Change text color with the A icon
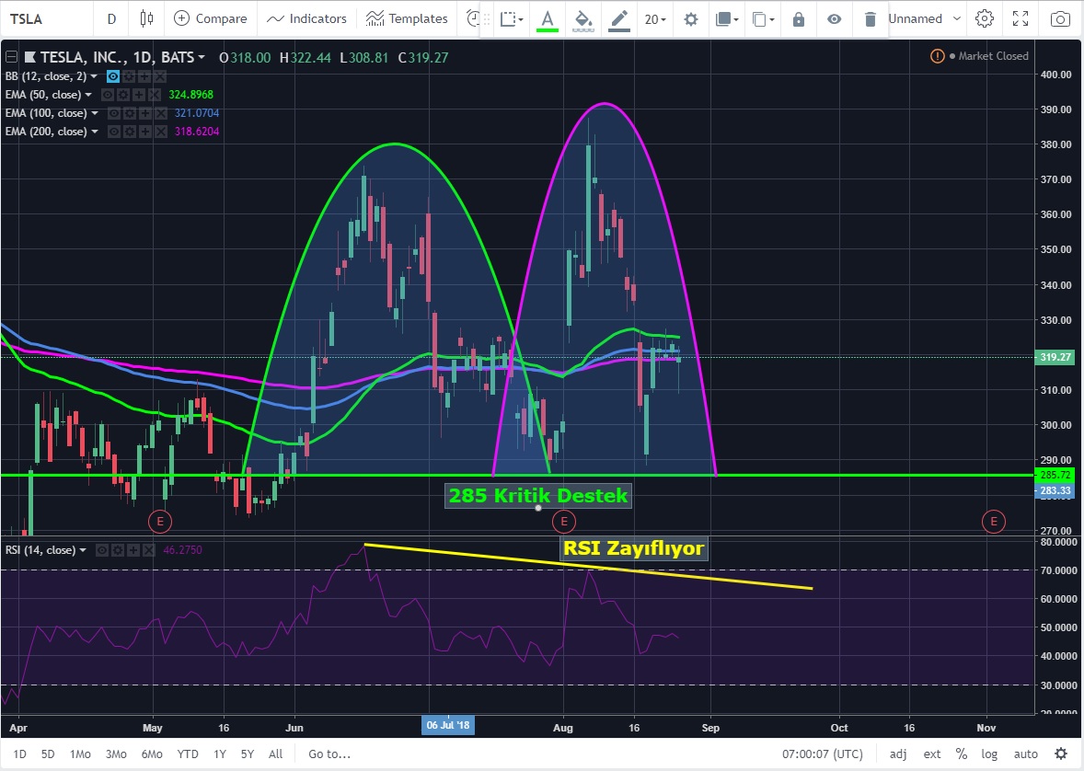This screenshot has width=1084, height=771. pyautogui.click(x=548, y=19)
